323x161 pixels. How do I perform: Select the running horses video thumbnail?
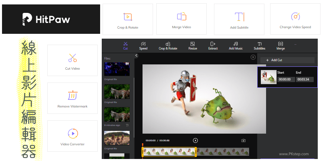(x=117, y=138)
